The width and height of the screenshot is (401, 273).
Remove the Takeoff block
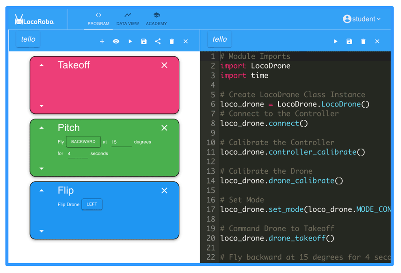[164, 65]
